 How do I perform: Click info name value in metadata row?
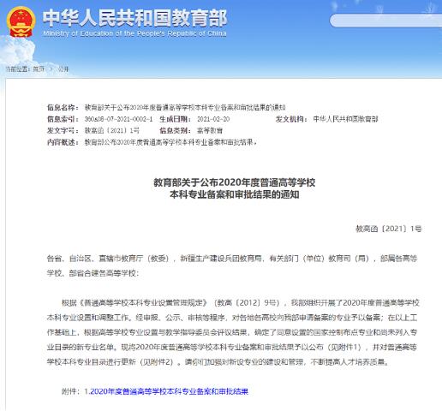tap(185, 108)
